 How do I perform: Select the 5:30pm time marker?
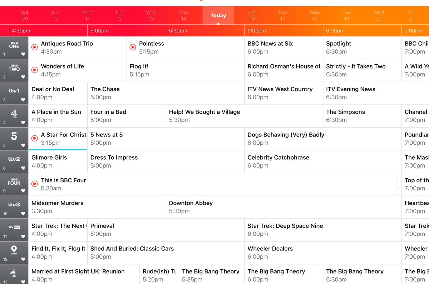pos(178,31)
